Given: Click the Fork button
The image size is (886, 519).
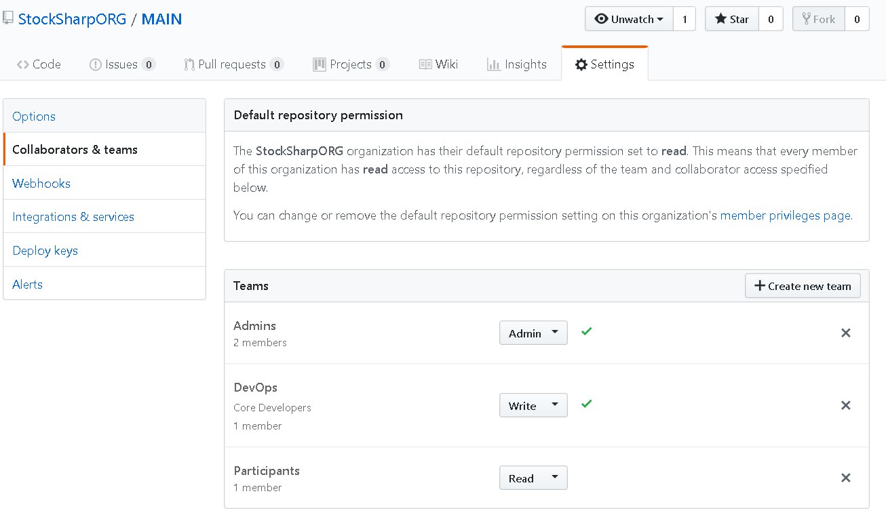Looking at the screenshot, I should (x=818, y=19).
